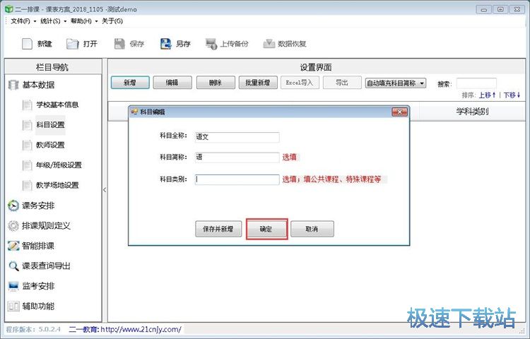Click the 批量新增 button
This screenshot has height=339, width=530.
(258, 83)
